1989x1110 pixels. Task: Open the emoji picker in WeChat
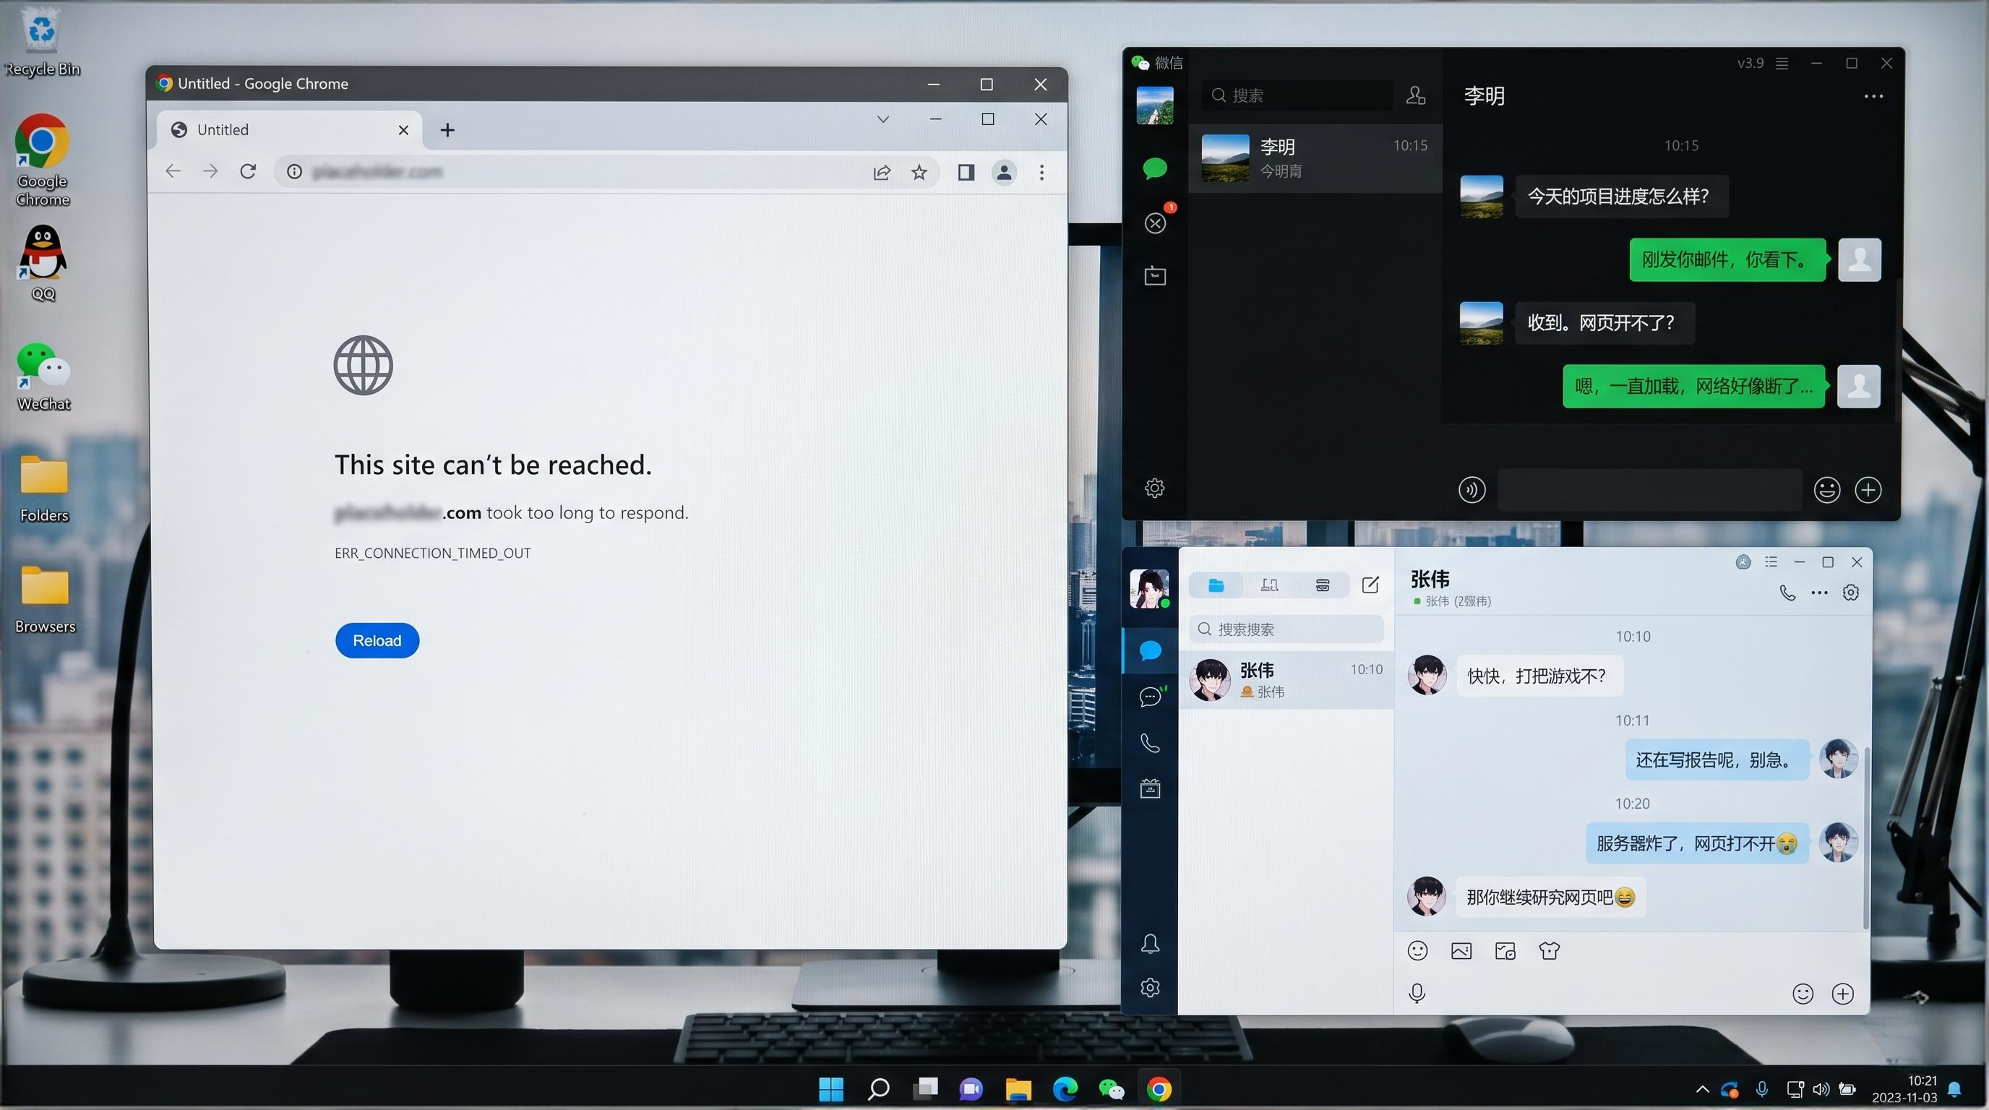point(1826,489)
